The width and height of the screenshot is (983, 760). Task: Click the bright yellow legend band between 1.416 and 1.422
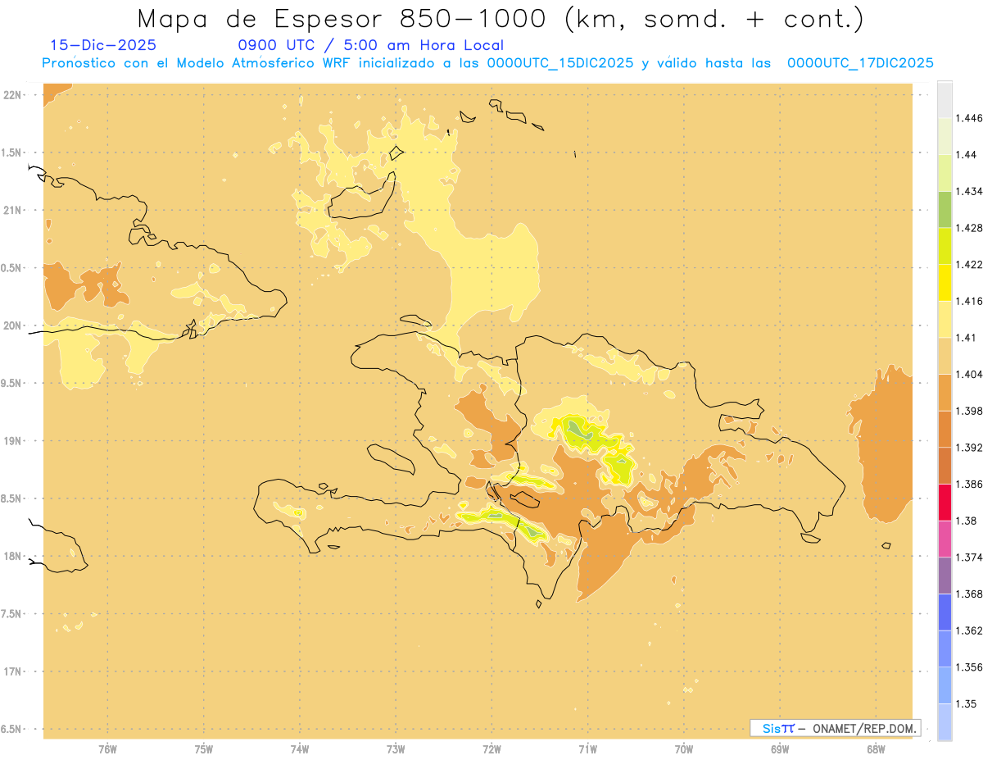pos(944,282)
